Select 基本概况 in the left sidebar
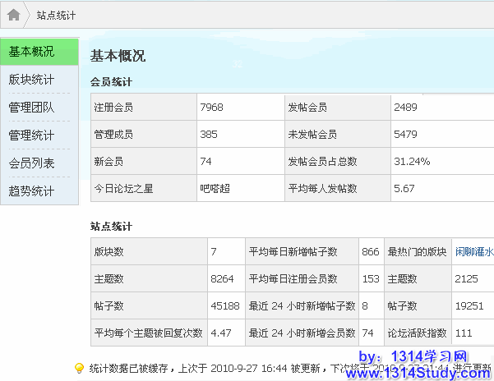Screen dimensions: 494x381 [x=32, y=52]
